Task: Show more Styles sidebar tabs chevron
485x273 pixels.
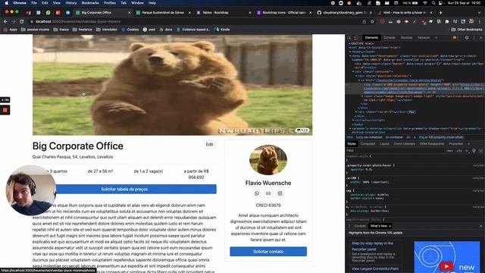Action: (x=469, y=144)
